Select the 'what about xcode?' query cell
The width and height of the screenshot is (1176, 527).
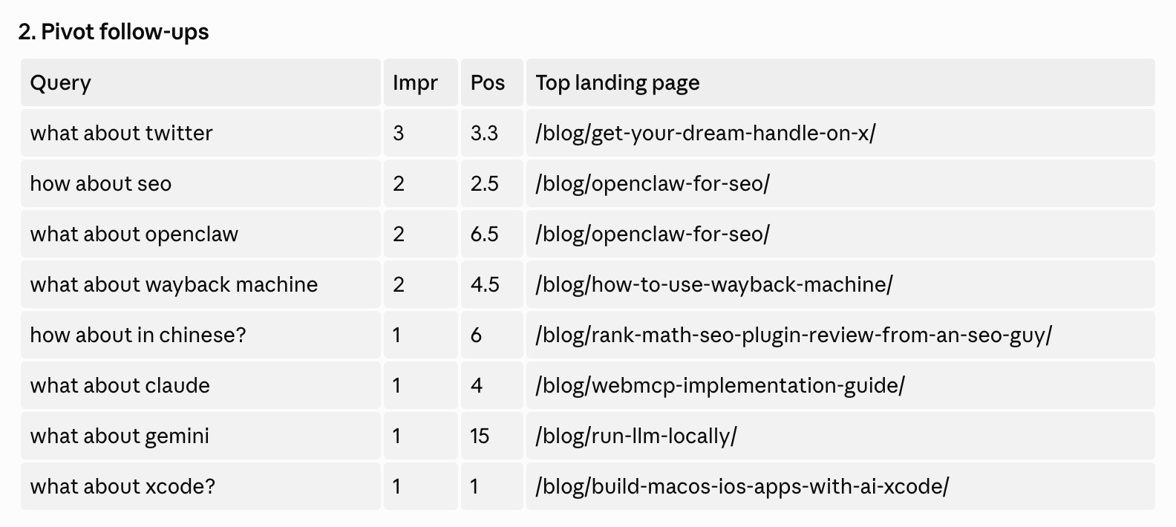point(200,486)
